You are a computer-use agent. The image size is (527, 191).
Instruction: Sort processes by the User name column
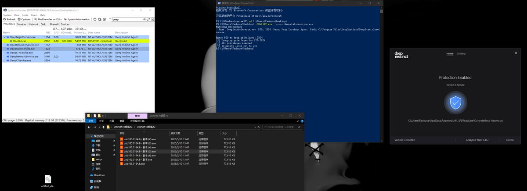[x=94, y=32]
